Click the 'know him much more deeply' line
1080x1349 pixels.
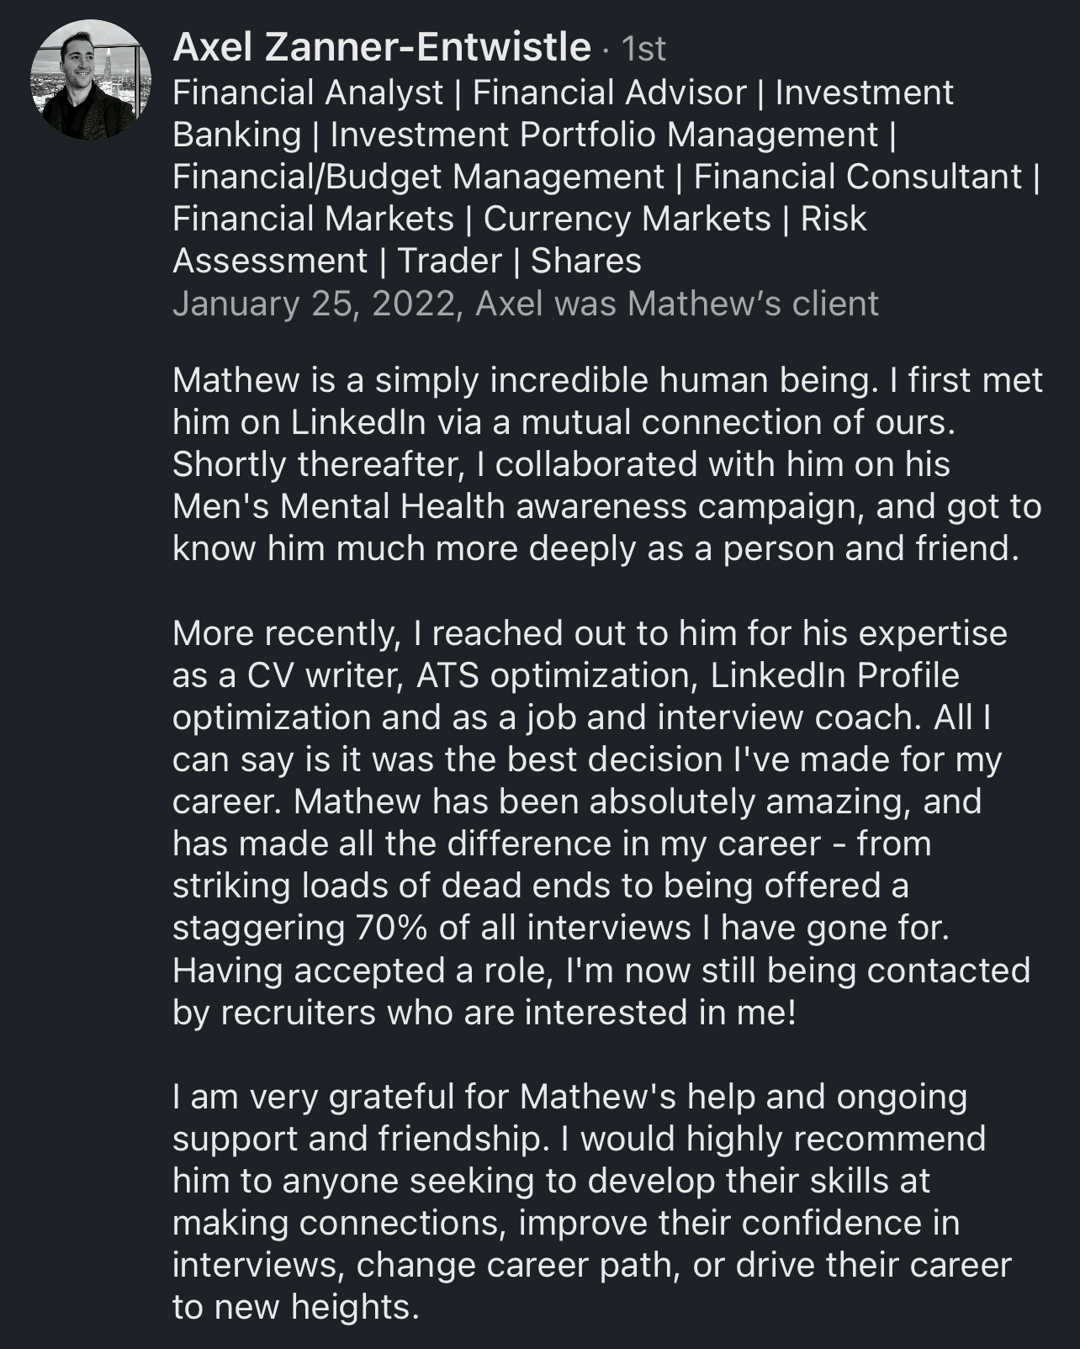point(596,548)
